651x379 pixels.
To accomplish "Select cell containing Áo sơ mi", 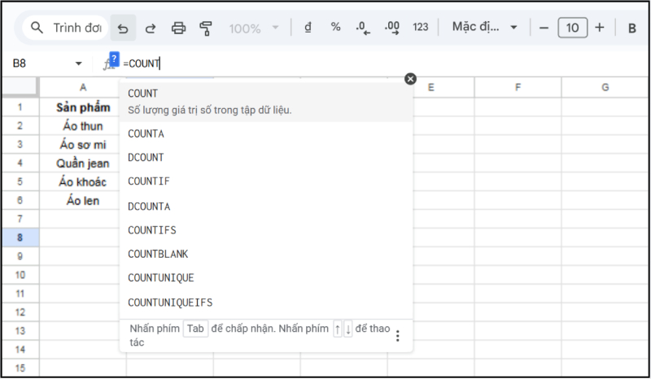I will 83,145.
